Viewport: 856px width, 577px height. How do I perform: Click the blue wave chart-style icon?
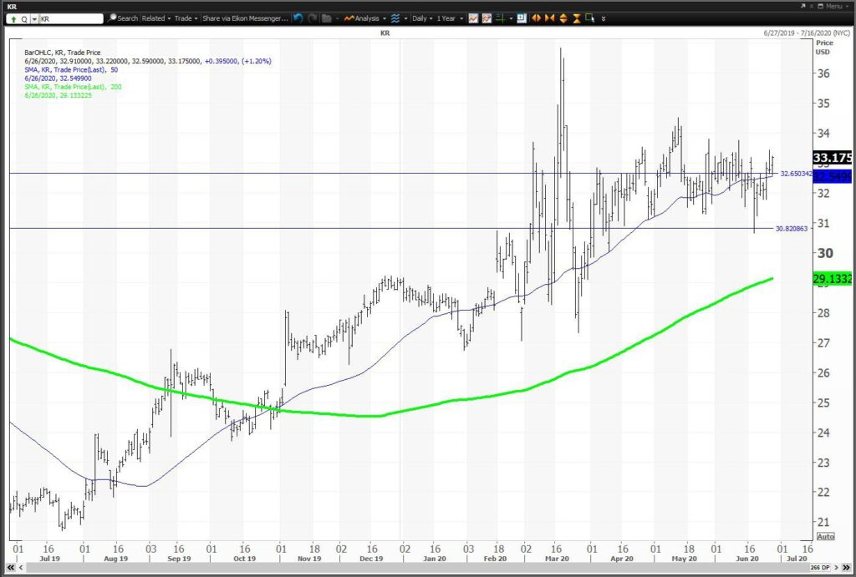click(x=395, y=18)
